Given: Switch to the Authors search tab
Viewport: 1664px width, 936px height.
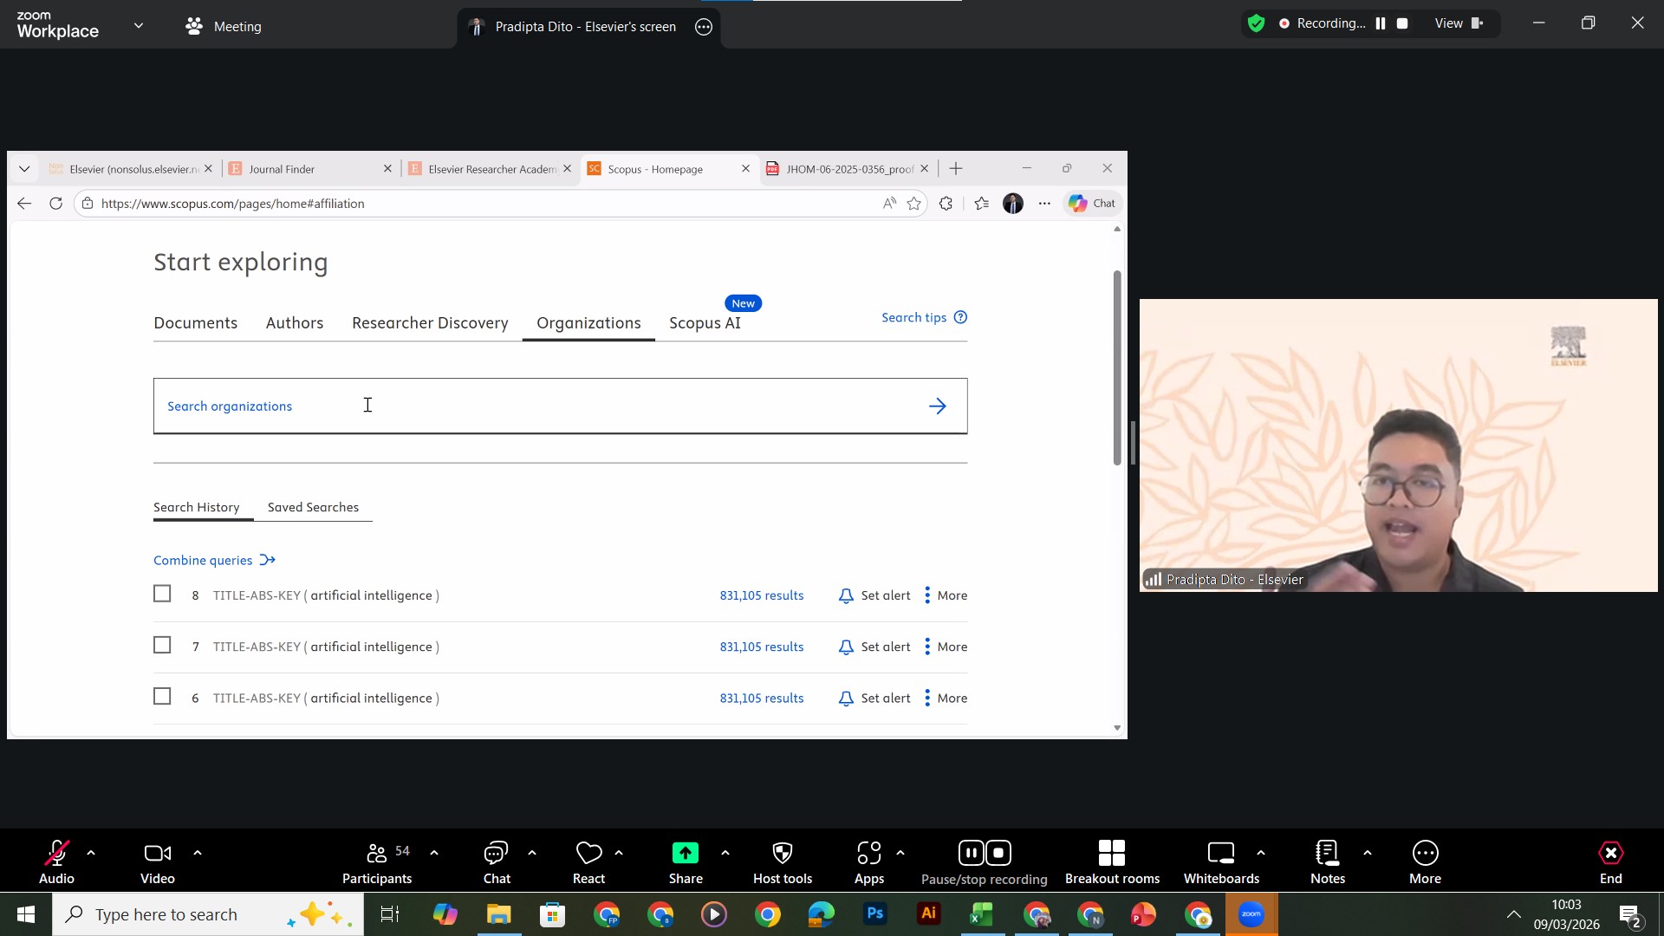Looking at the screenshot, I should [294, 322].
